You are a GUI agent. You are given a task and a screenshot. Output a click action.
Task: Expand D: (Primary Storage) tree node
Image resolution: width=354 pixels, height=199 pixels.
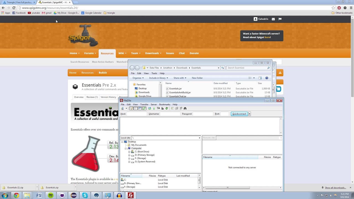(x=129, y=155)
